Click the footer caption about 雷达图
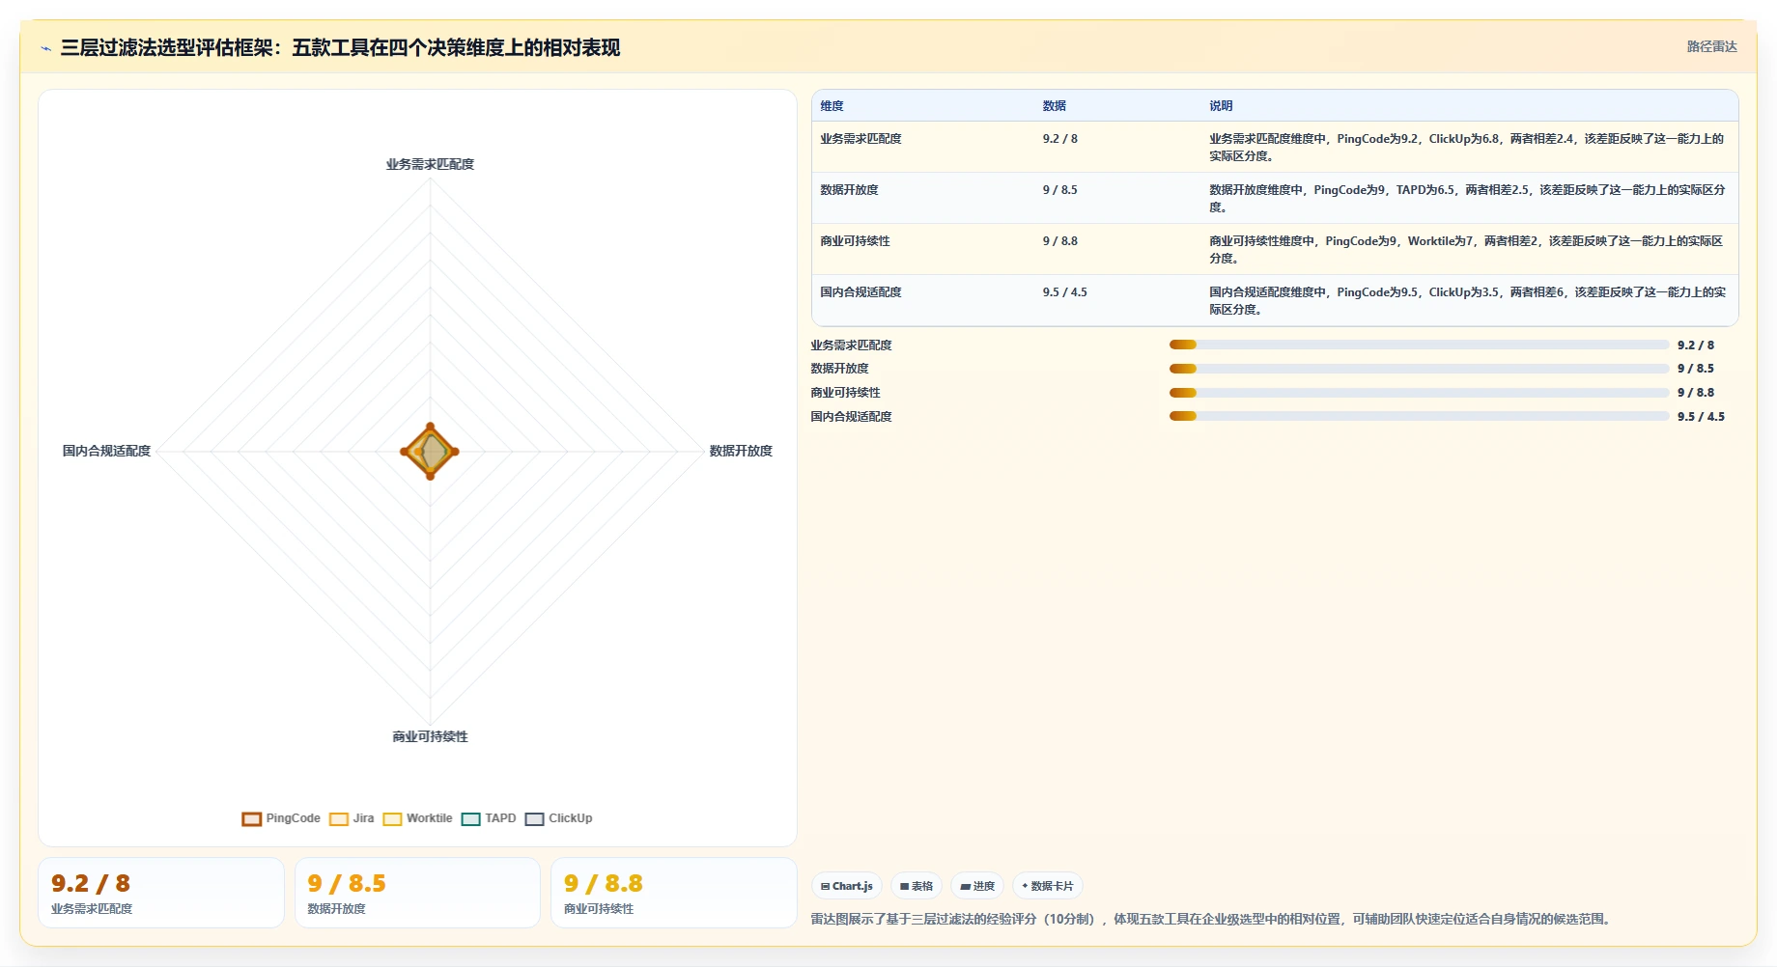Screen dimensions: 1777x967 point(1212,919)
